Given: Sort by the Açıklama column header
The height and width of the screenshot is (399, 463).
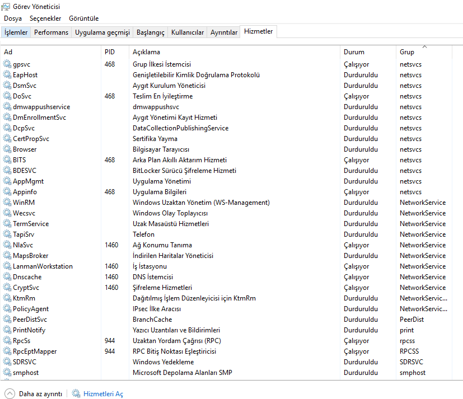Looking at the screenshot, I should tap(235, 52).
